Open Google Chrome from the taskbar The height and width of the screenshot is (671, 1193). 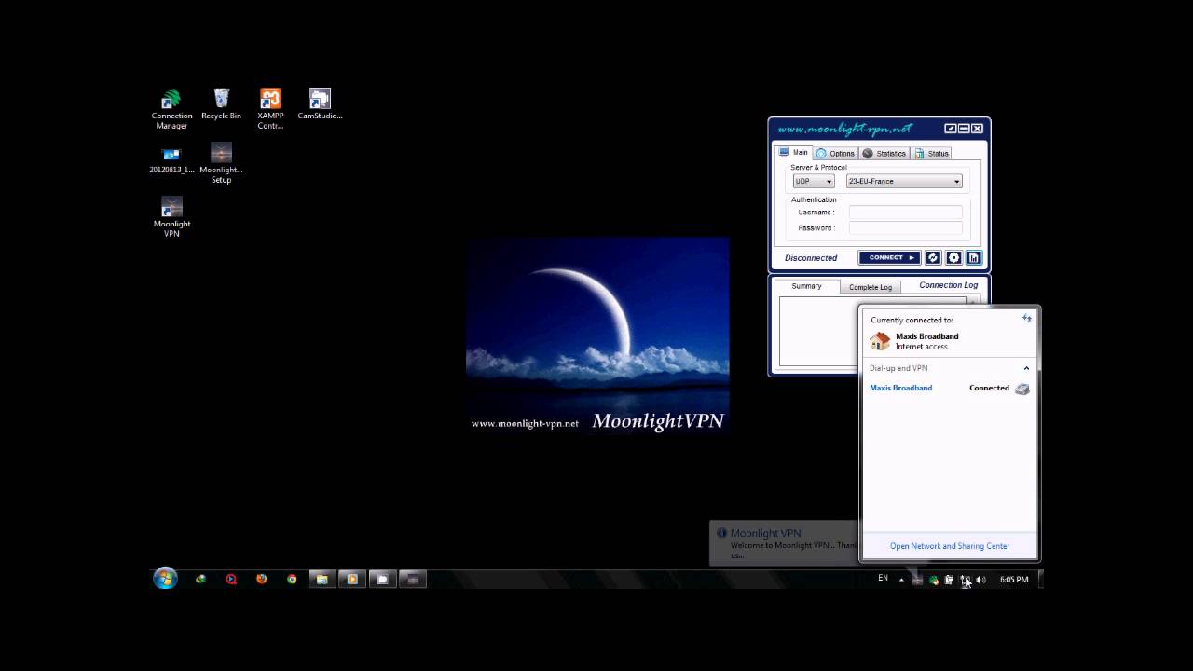(x=292, y=579)
